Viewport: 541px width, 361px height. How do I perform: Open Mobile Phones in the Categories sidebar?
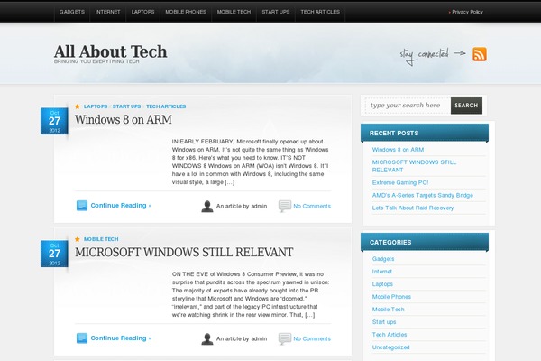pos(391,297)
